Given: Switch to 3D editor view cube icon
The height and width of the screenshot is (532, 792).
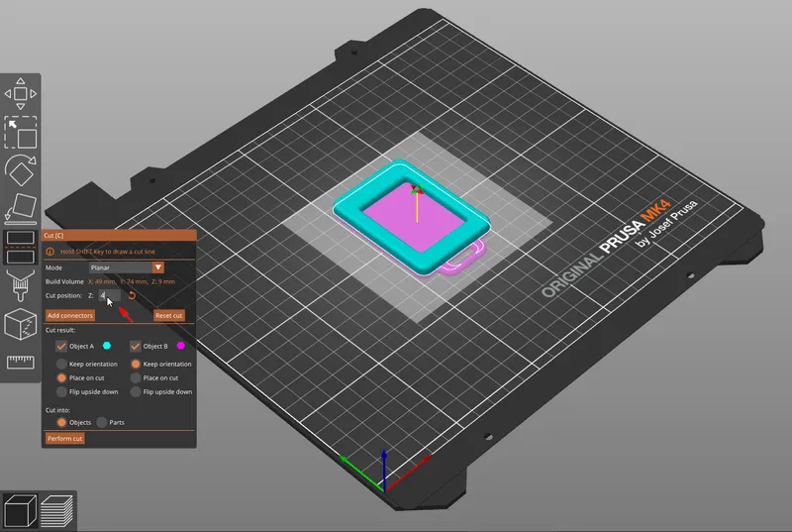Looking at the screenshot, I should [20, 510].
